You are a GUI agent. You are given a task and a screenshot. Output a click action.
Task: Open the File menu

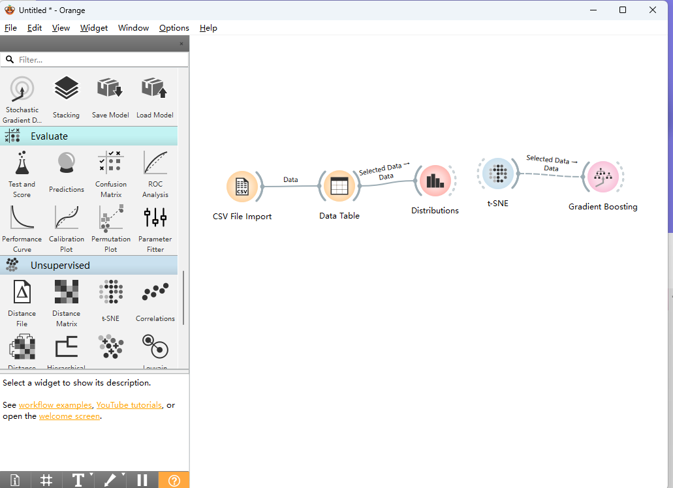pos(10,28)
